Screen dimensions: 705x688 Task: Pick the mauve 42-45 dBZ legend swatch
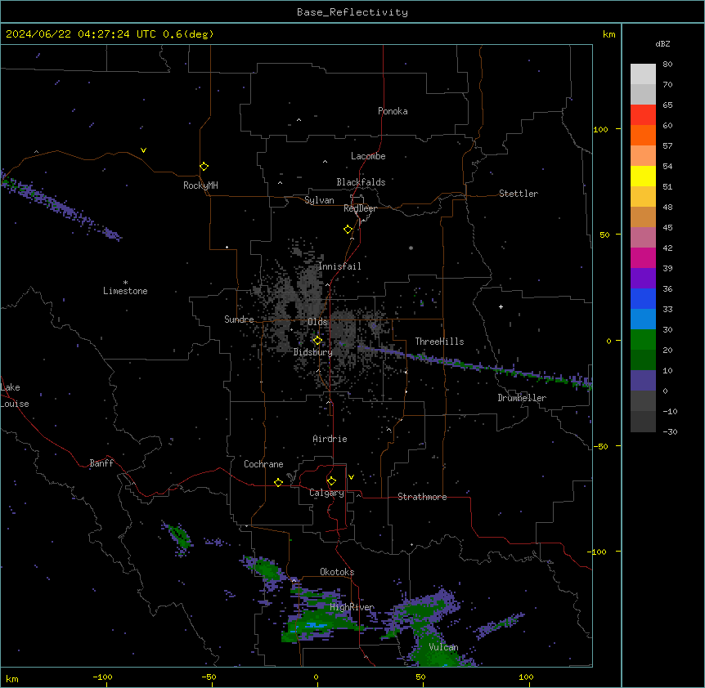click(643, 238)
